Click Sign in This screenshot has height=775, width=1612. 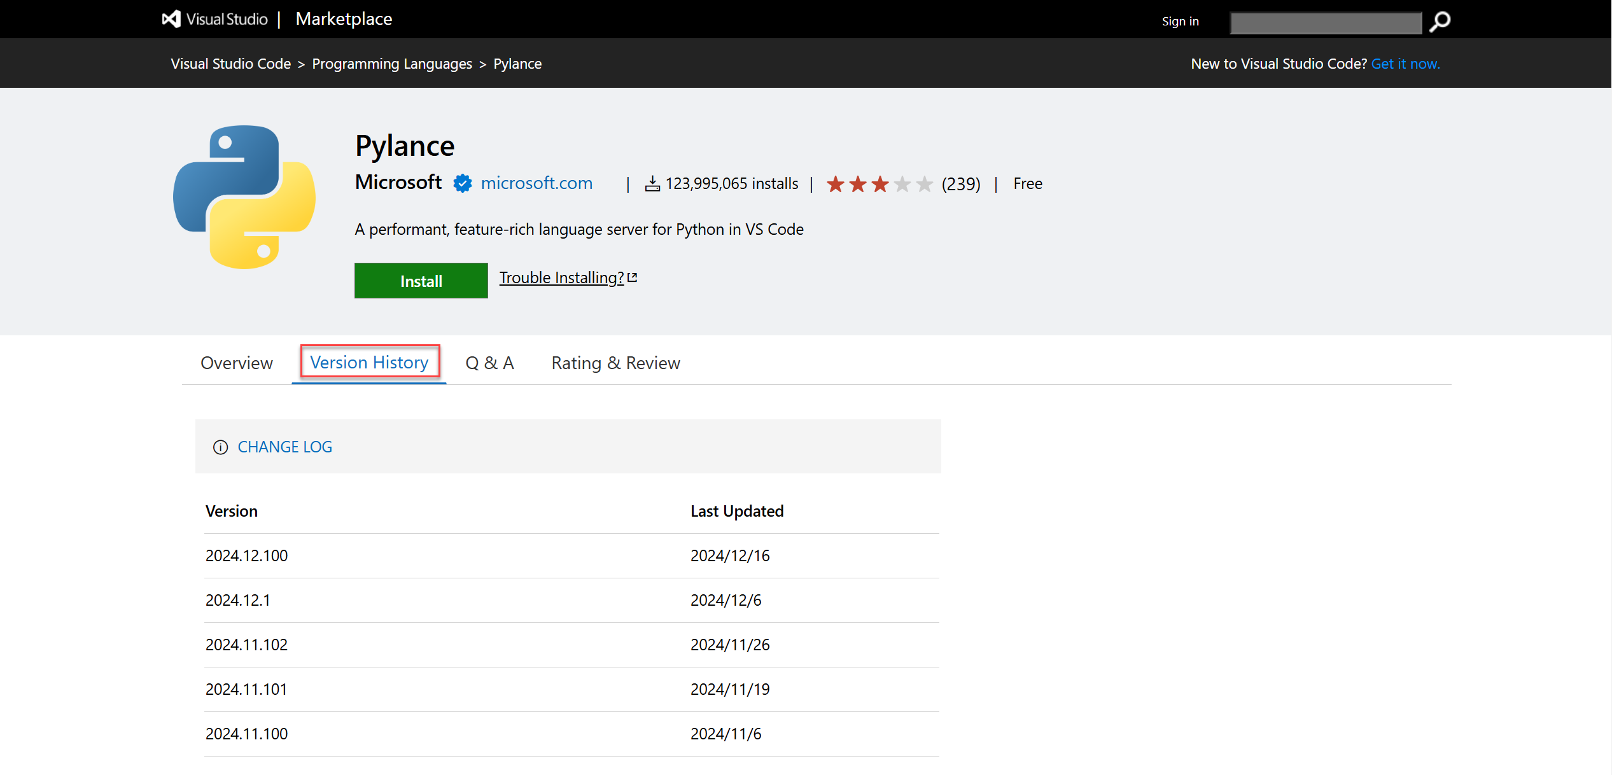click(1180, 22)
